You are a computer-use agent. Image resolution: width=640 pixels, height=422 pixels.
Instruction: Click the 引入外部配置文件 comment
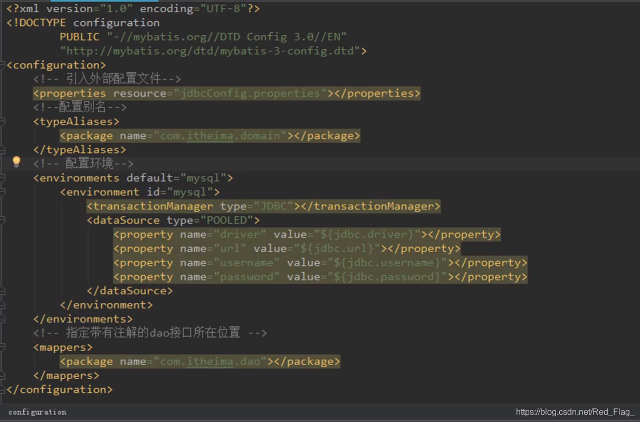click(107, 79)
